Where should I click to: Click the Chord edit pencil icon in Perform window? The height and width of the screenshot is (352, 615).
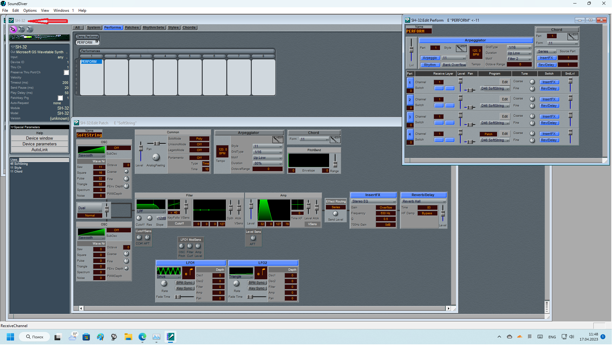tap(573, 36)
